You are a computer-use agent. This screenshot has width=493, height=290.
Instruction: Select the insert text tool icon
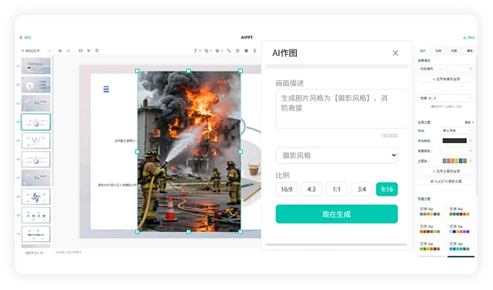(x=195, y=50)
